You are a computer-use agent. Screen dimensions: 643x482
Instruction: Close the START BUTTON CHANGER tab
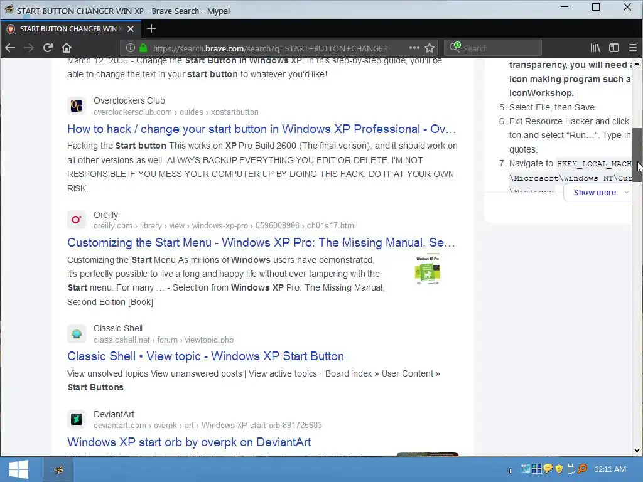[x=131, y=29]
